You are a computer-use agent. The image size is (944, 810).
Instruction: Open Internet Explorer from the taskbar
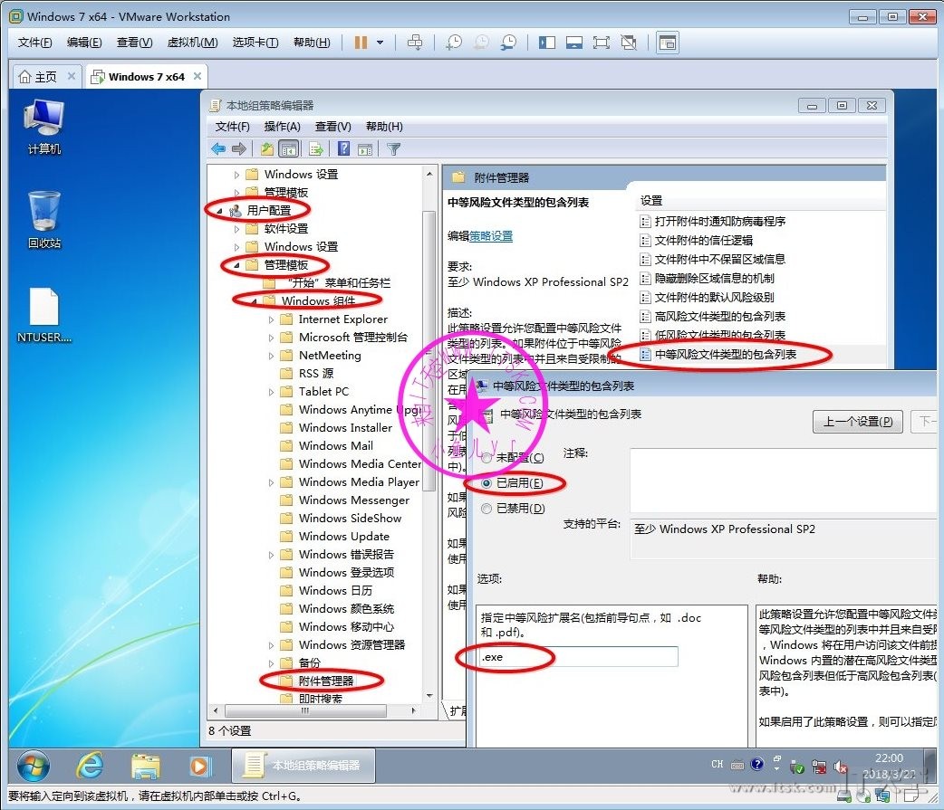coord(89,766)
